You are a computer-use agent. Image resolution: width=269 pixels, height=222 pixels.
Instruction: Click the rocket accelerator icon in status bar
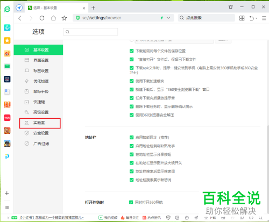point(196,218)
